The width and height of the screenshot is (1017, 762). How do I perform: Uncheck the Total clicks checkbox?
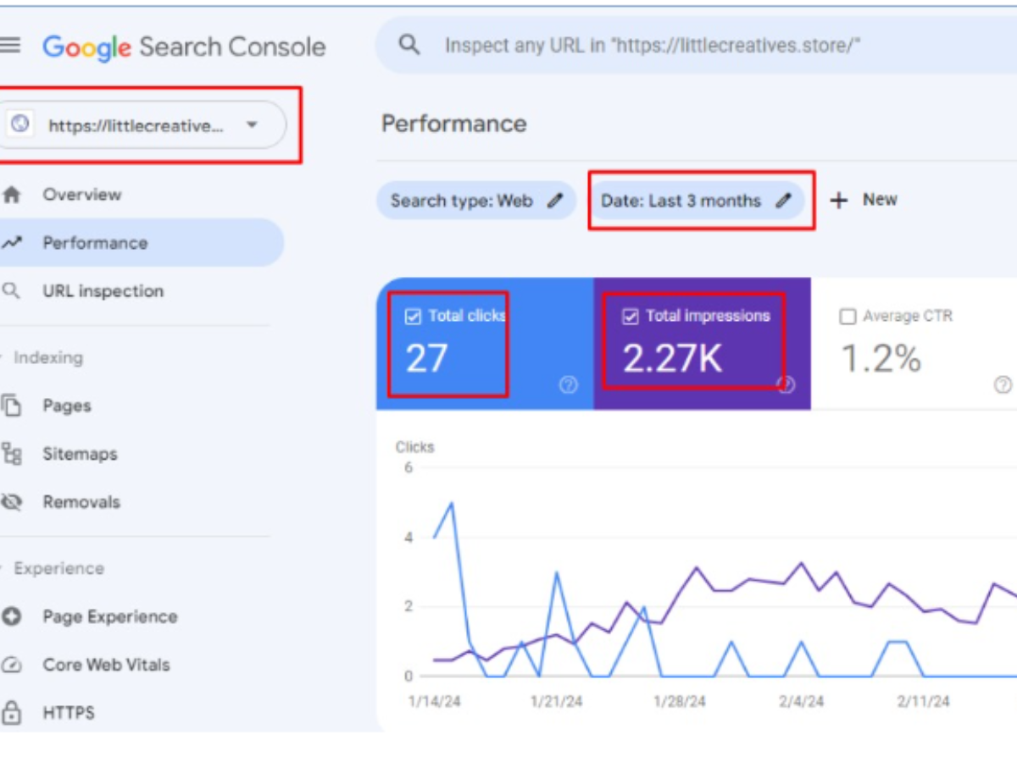413,317
